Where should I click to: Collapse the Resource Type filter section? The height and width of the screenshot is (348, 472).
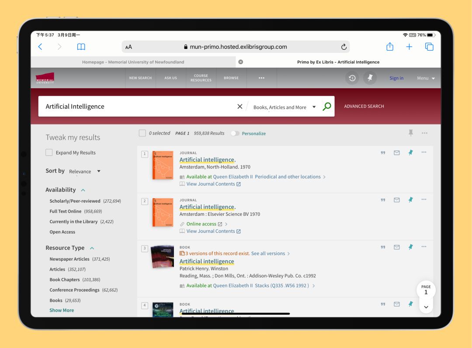tap(92, 248)
